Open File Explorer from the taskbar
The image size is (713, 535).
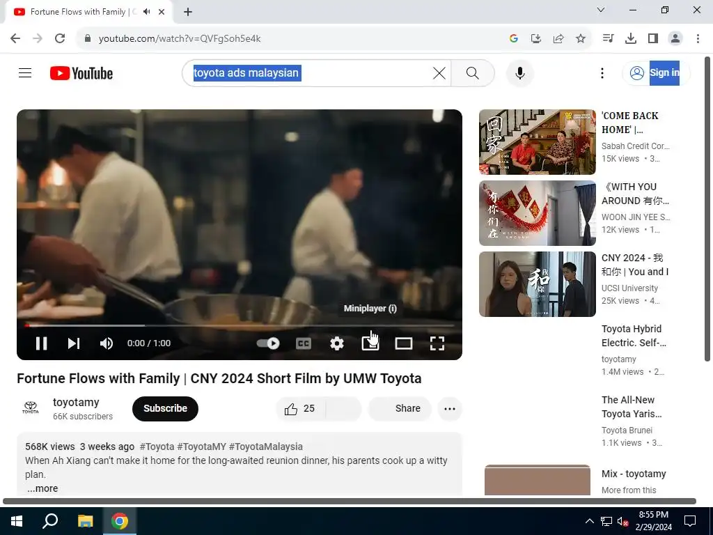point(85,521)
